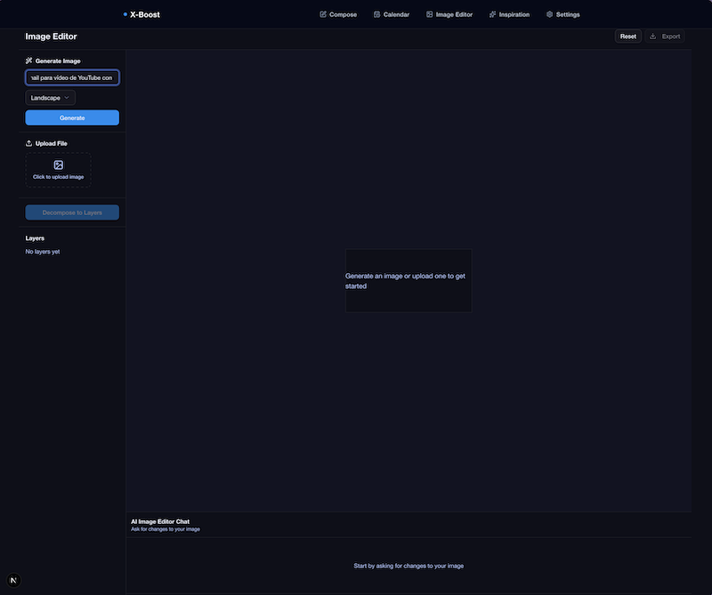Click the Settings gear icon

pos(549,14)
